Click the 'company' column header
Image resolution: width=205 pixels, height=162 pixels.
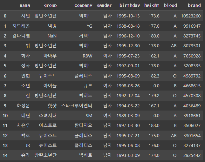click(83, 5)
